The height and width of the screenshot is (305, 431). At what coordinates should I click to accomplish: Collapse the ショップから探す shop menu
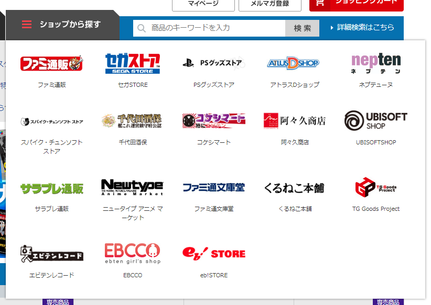pyautogui.click(x=62, y=25)
